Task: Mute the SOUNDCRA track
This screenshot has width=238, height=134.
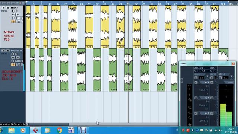Action: tap(3, 51)
